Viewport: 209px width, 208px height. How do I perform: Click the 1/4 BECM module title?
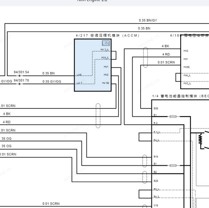[x=180, y=96]
